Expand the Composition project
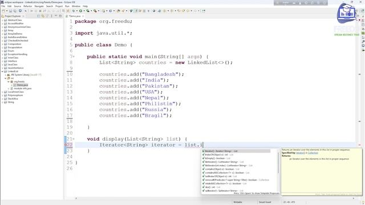365x205 pixels. [2, 44]
